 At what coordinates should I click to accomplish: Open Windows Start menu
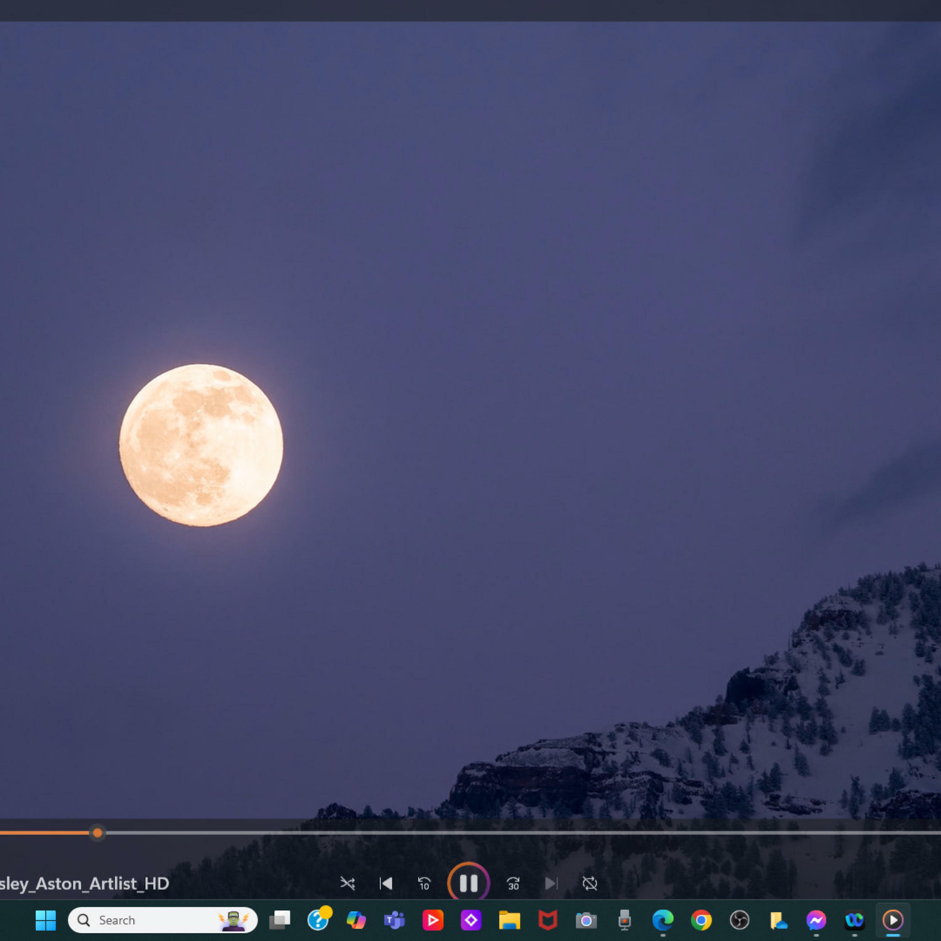click(x=46, y=920)
